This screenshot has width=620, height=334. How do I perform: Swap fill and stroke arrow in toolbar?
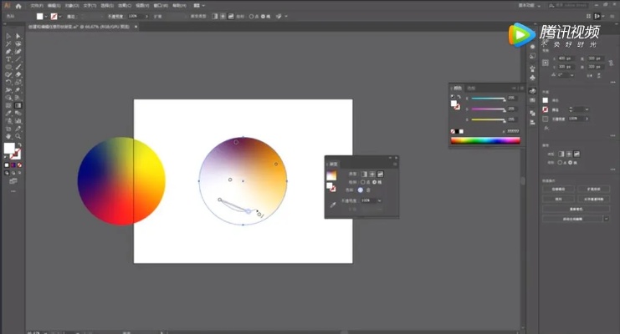[19, 145]
